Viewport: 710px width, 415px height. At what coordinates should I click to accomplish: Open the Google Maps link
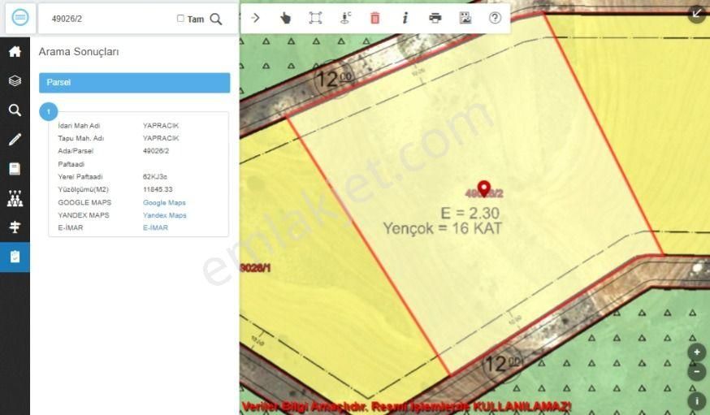[x=164, y=202]
